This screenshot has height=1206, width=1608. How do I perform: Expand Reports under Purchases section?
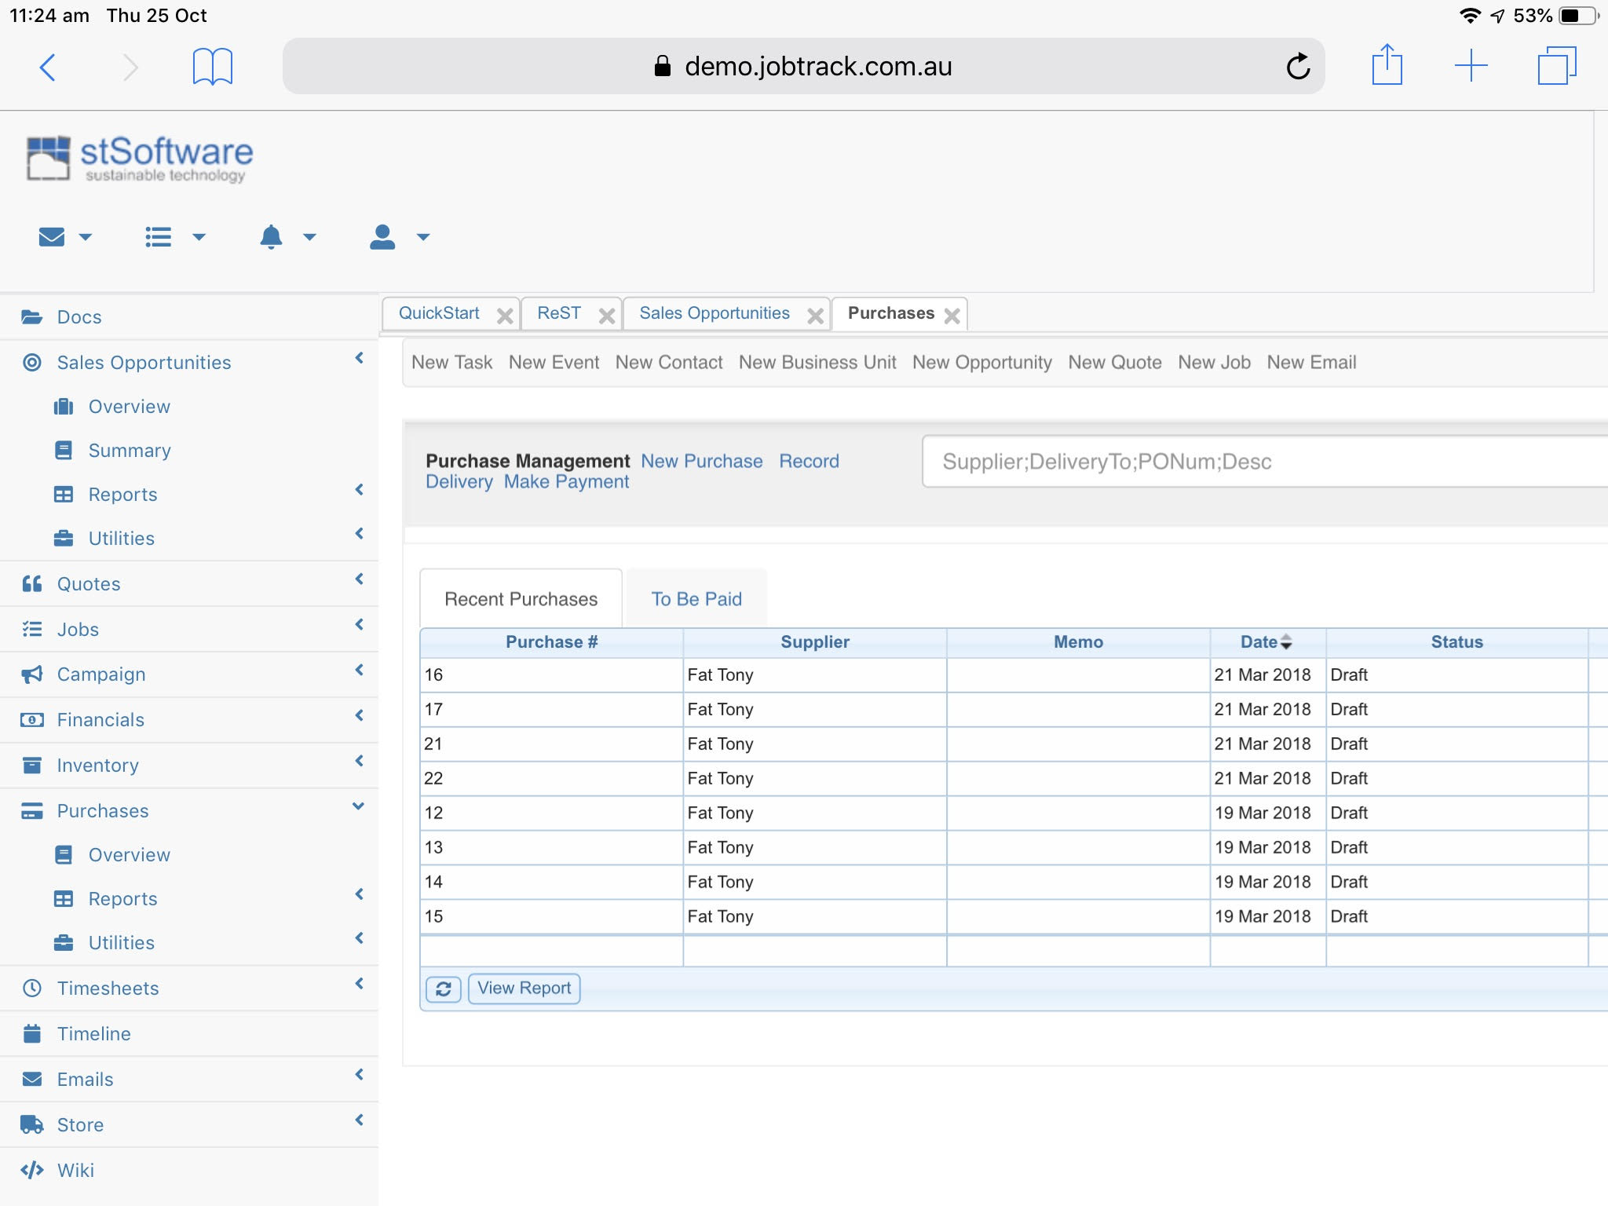pos(360,895)
